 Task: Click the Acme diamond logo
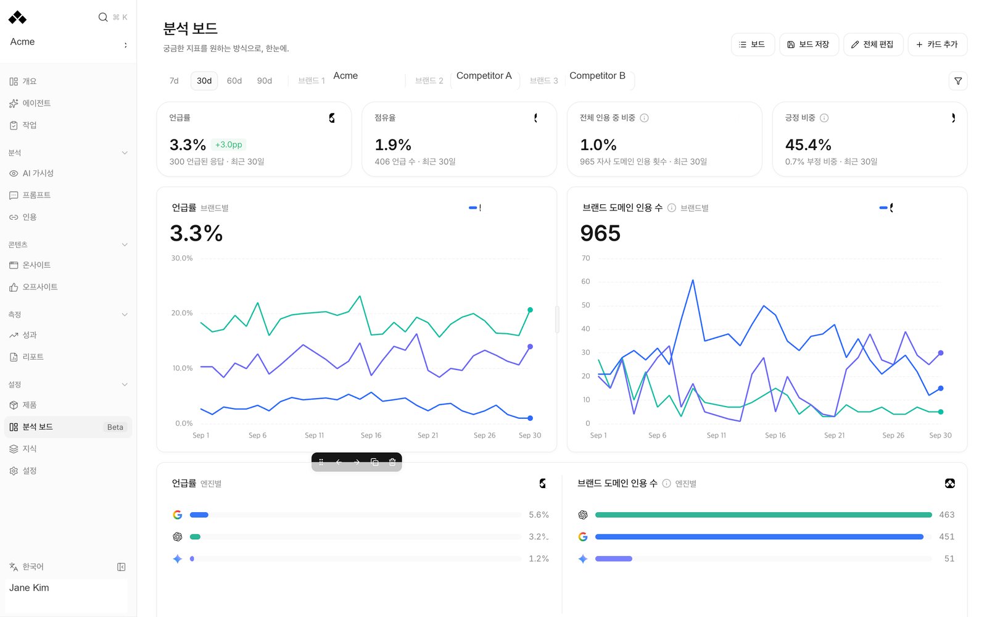(17, 17)
